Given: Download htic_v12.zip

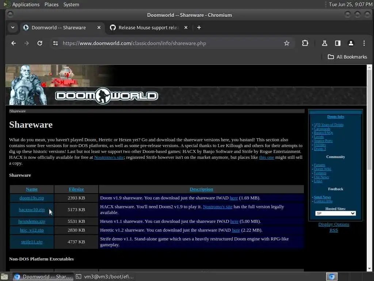Looking at the screenshot, I should click(32, 230).
